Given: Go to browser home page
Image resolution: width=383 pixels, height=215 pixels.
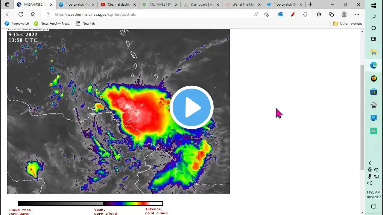Looking at the screenshot, I should pos(33,14).
